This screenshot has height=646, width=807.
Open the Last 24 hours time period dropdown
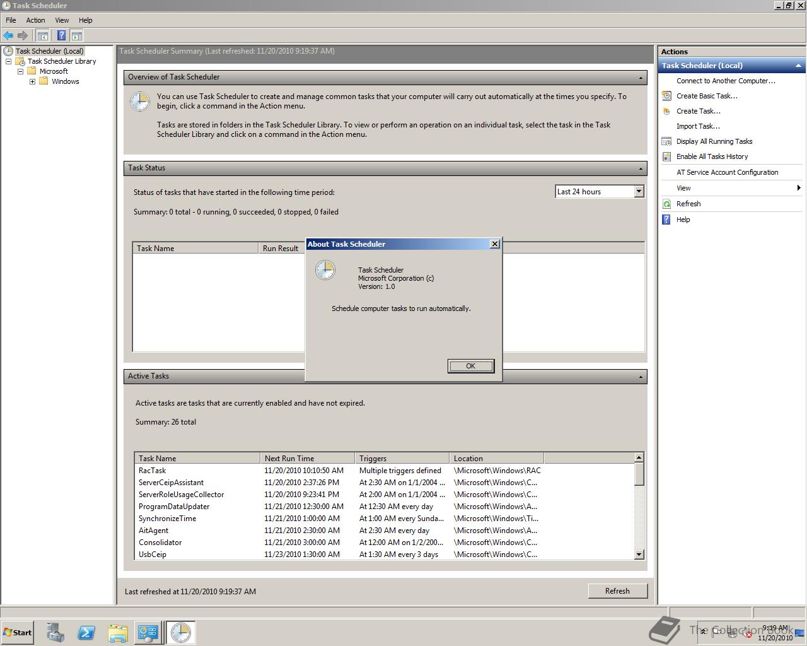tap(639, 191)
